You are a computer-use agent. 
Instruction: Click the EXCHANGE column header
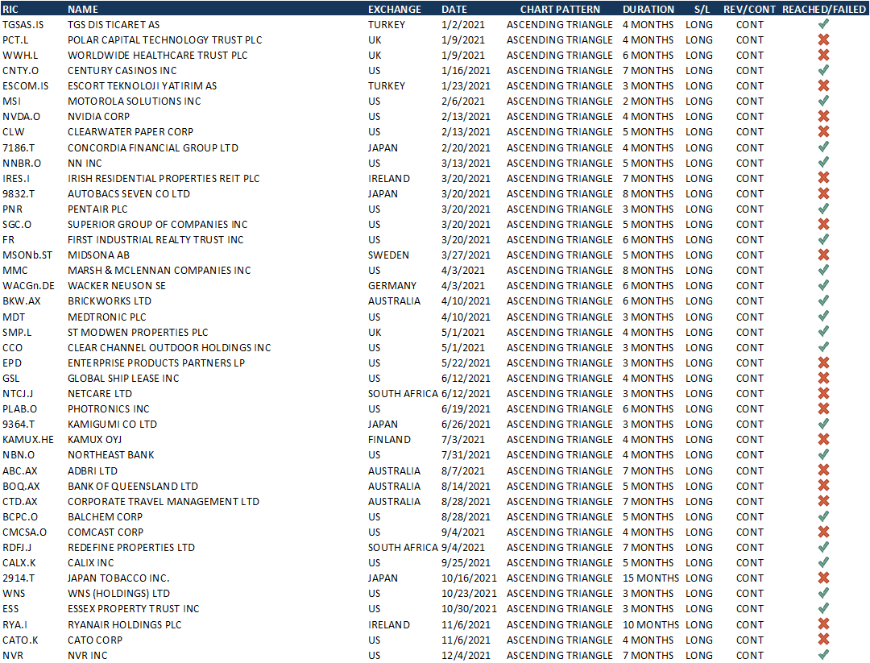(394, 9)
